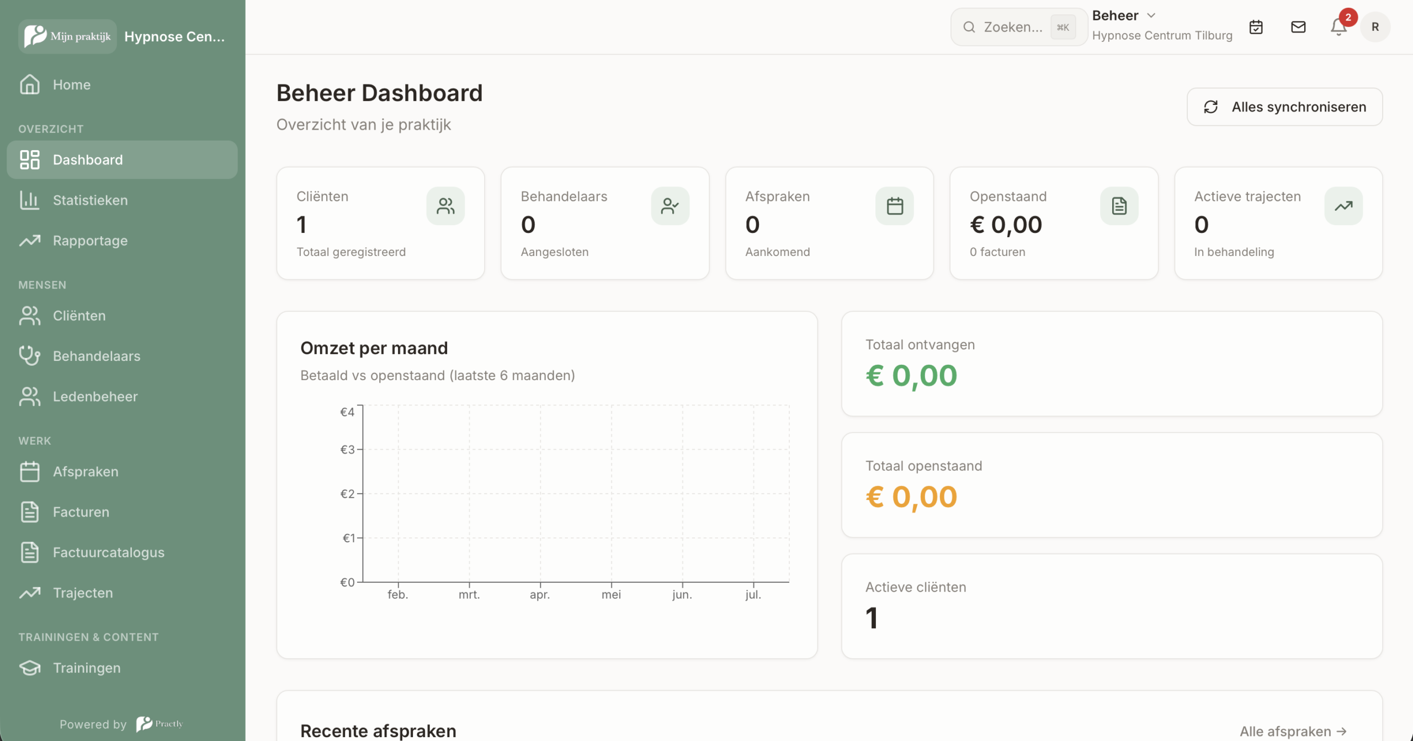This screenshot has height=741, width=1413.
Task: Follow the Alle afspraken link
Action: point(1293,732)
